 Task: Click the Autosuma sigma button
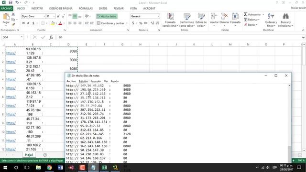[252, 14]
